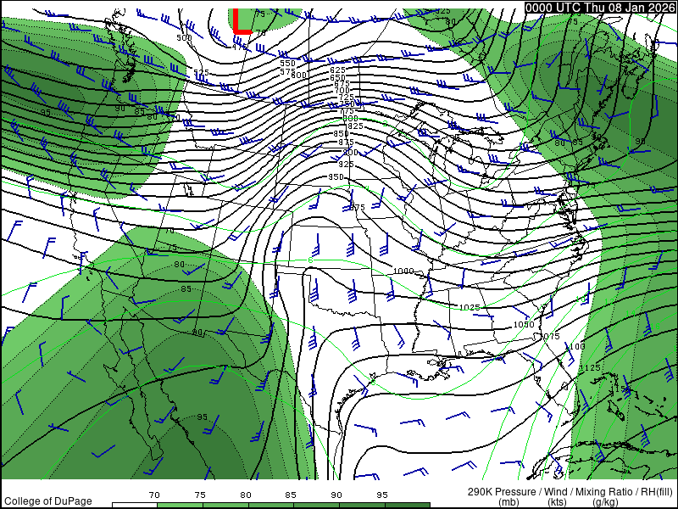Click the 1125 pressure contour label

(590, 368)
